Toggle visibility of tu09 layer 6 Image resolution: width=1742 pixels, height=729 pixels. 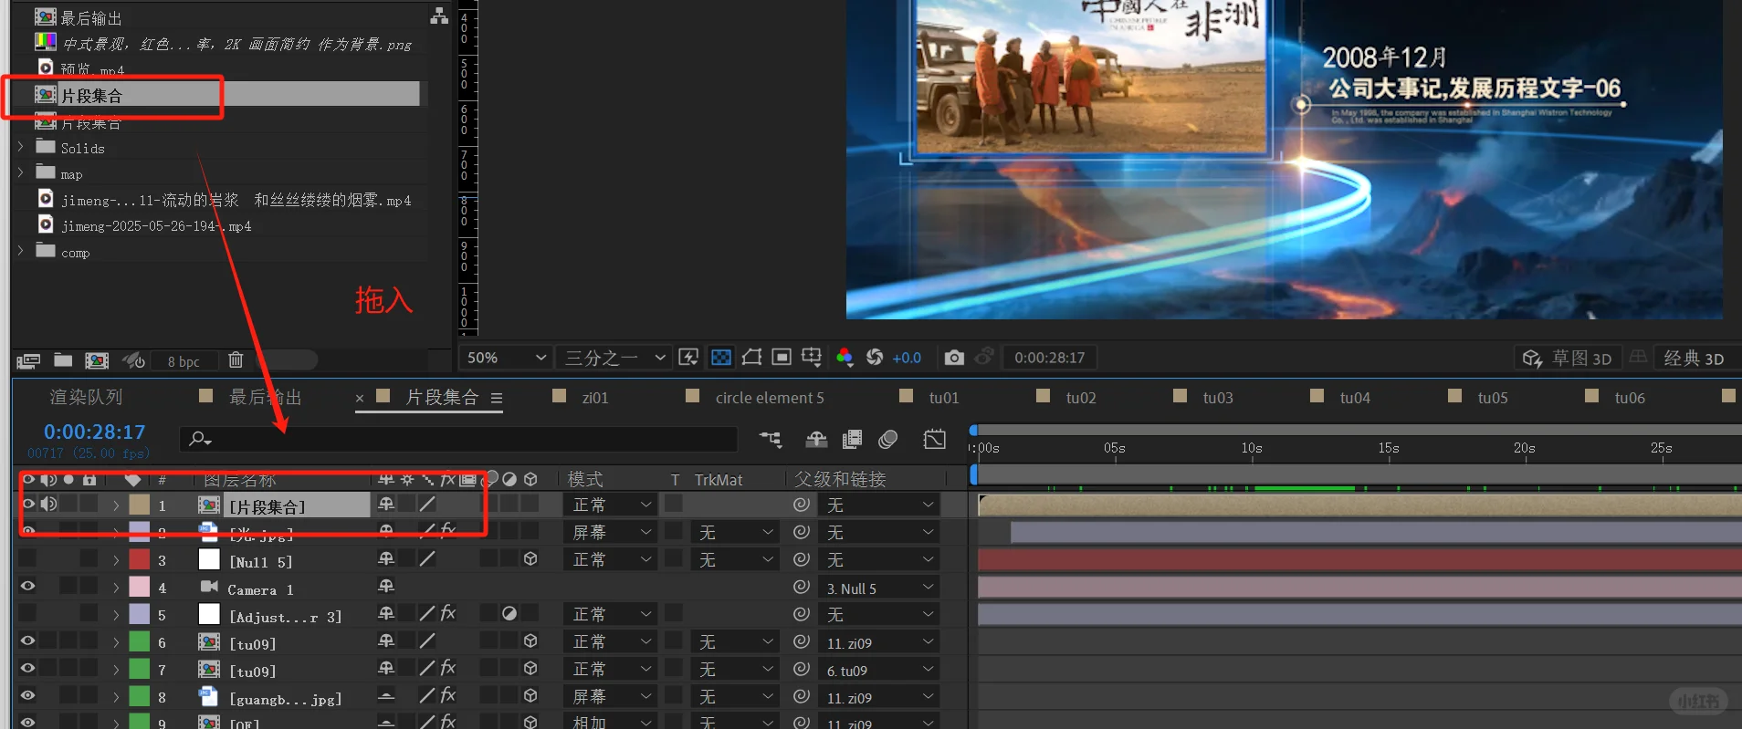point(27,641)
